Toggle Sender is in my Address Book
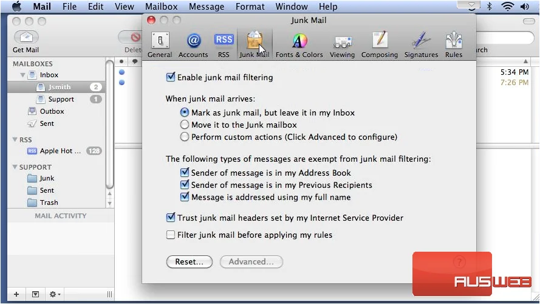 pyautogui.click(x=185, y=172)
